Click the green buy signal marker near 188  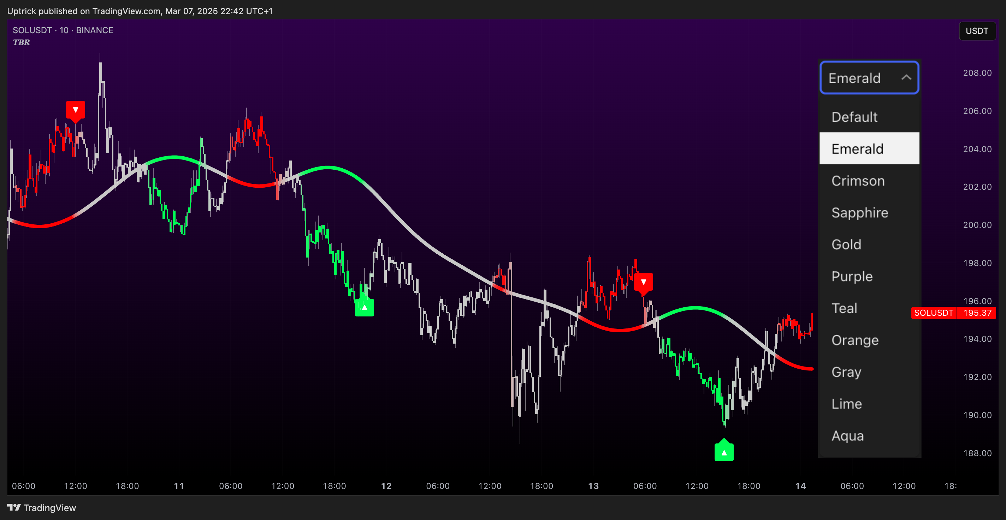[724, 451]
